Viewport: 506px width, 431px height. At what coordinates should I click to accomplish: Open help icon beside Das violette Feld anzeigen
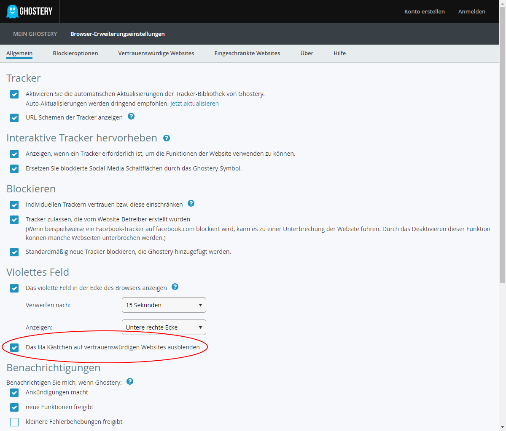(x=175, y=287)
